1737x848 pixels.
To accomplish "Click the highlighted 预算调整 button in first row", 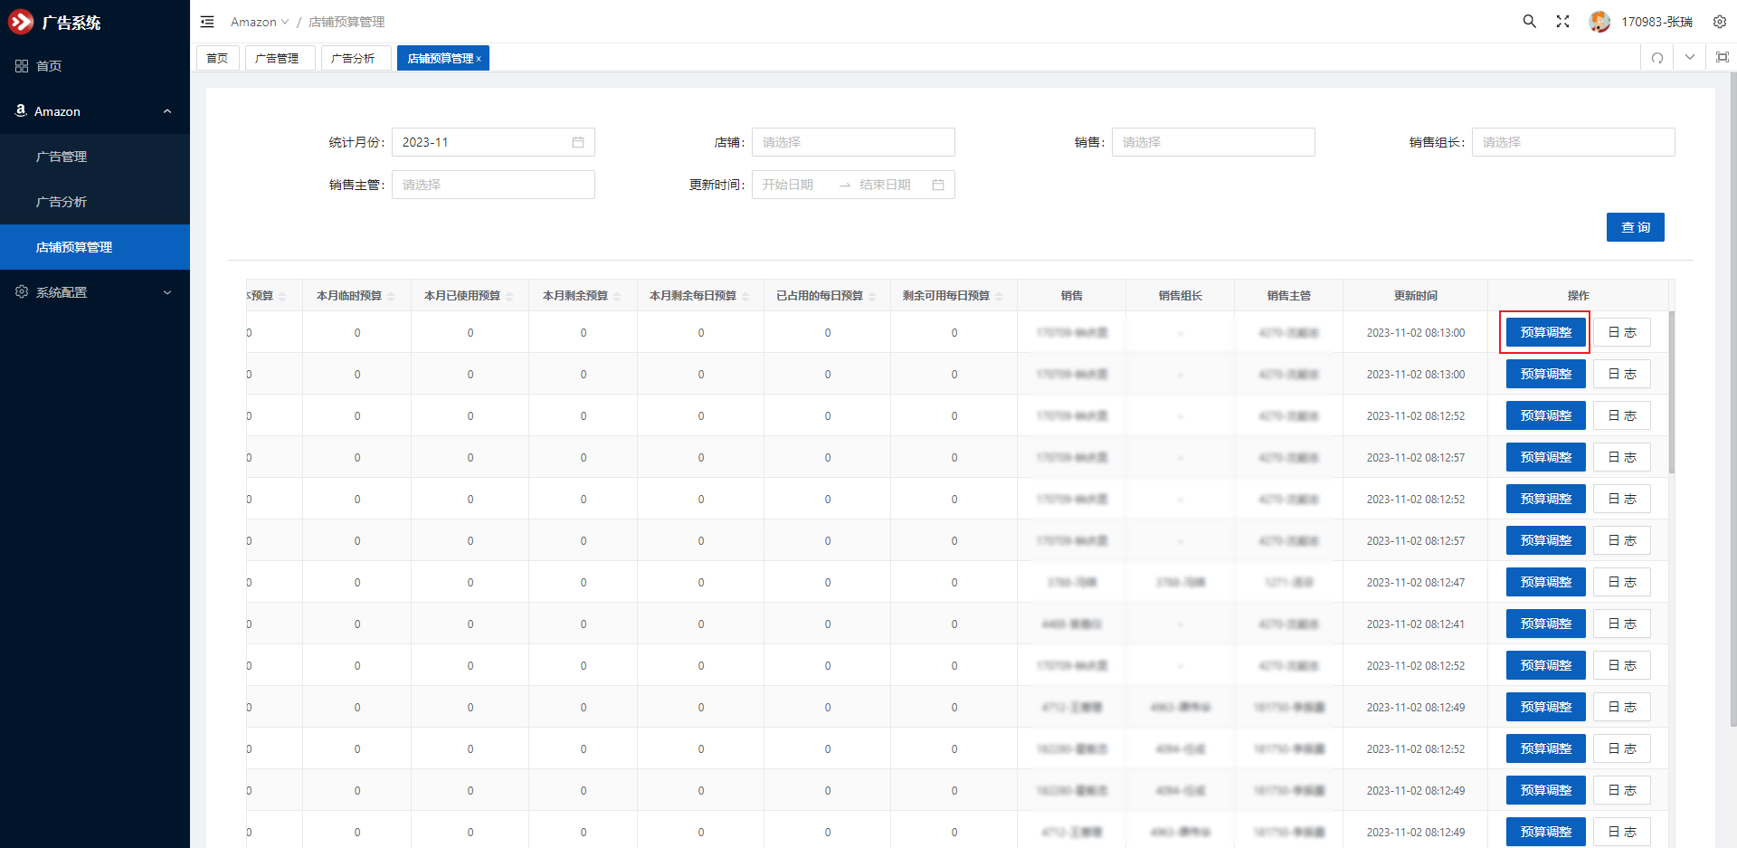I will pyautogui.click(x=1545, y=332).
